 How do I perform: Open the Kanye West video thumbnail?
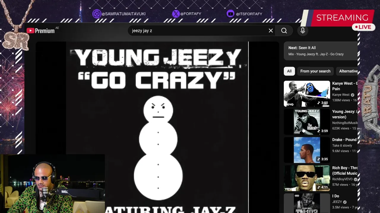coord(307,93)
